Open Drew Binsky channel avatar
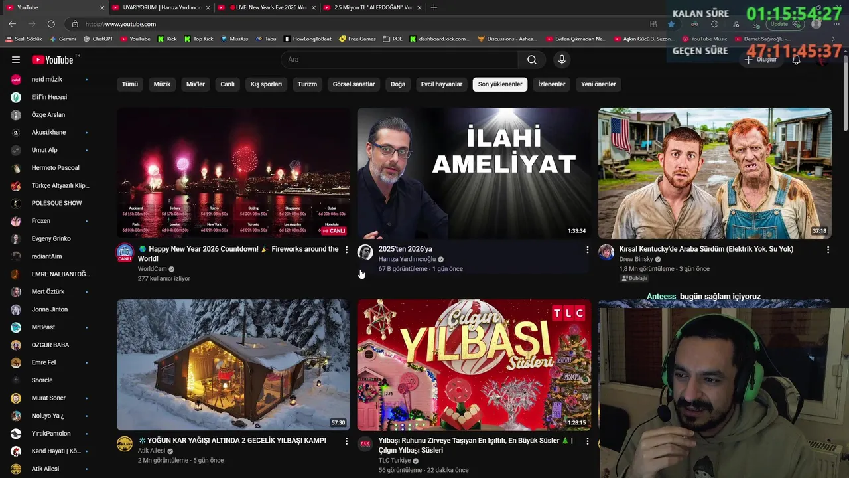This screenshot has width=849, height=478. click(x=606, y=252)
